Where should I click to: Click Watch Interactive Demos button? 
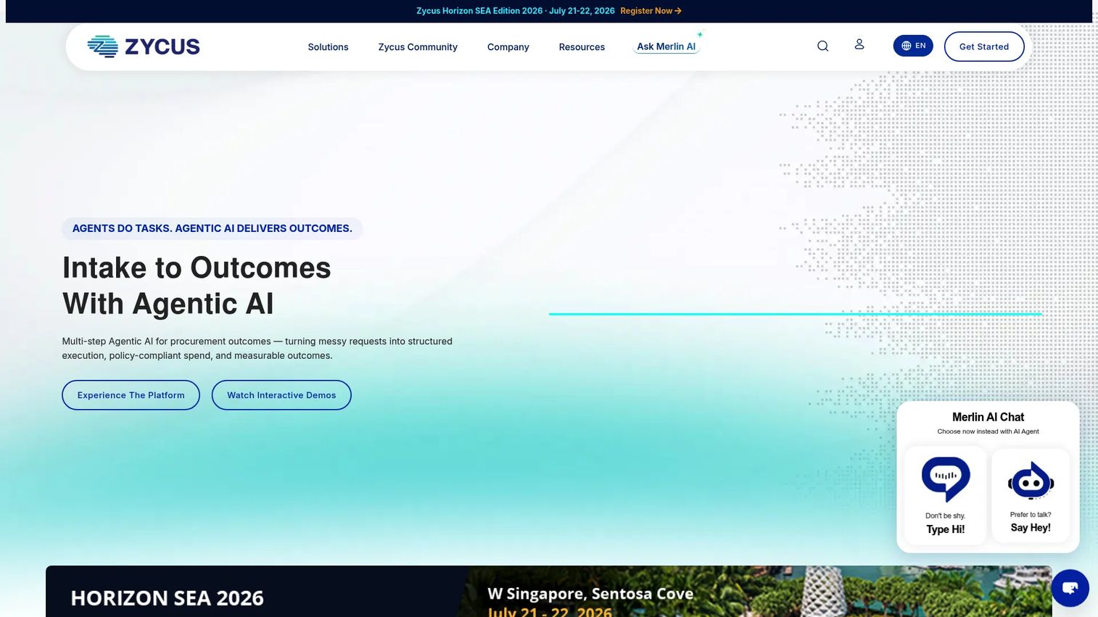coord(281,395)
